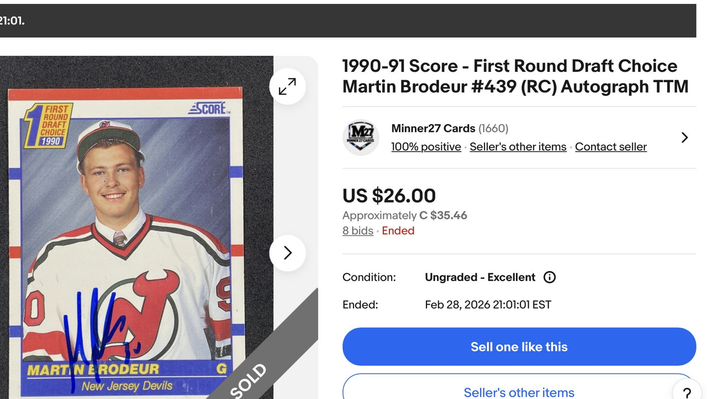Click the Approximately C $35.46 conversion text
This screenshot has height=399, width=707.
point(404,215)
